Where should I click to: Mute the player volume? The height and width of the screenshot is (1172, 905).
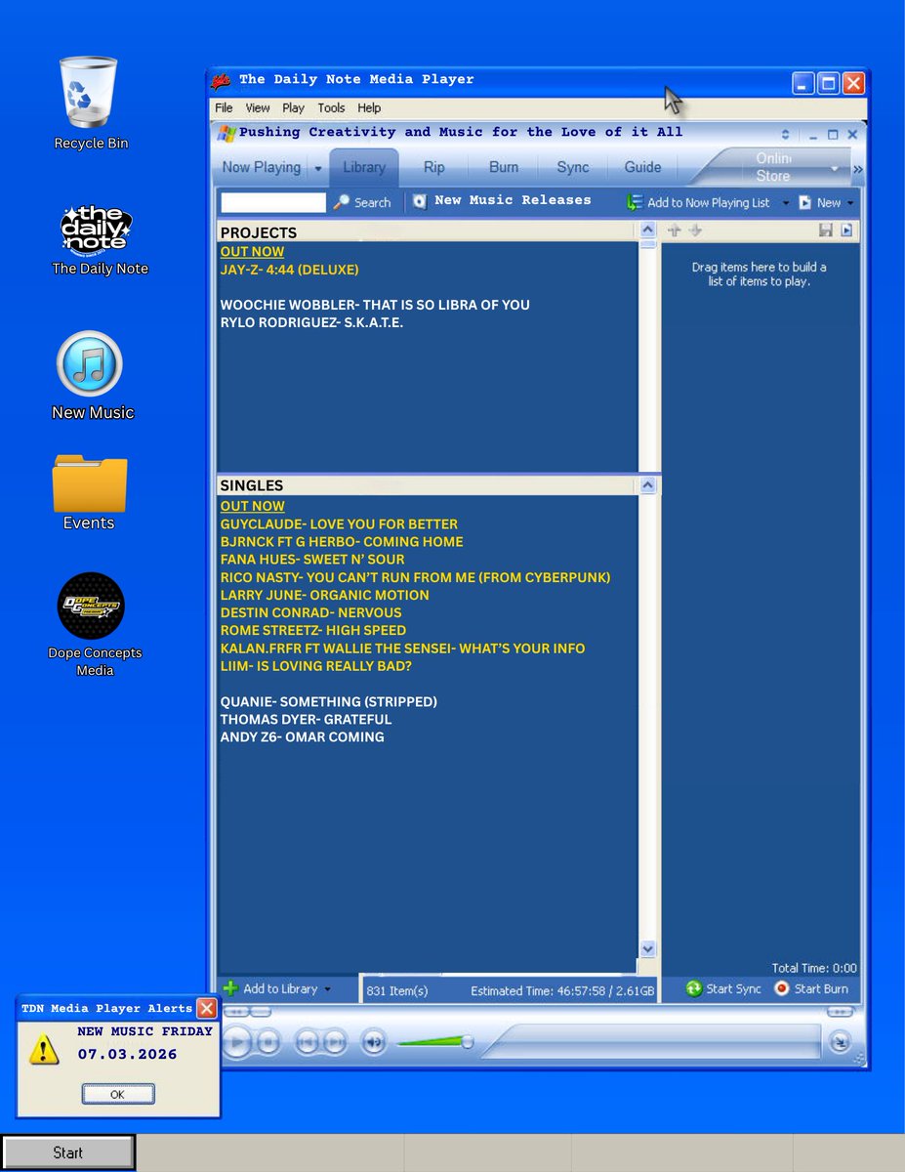point(373,1042)
